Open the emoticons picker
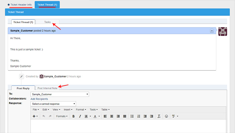 (167, 116)
